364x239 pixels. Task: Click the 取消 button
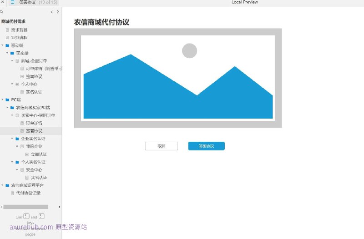[162, 146]
